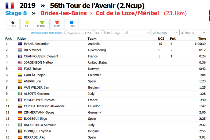Click the Spanish flag beside BERRADE Urko
Viewport: 210px width, 140px height.
pyautogui.click(x=20, y=137)
